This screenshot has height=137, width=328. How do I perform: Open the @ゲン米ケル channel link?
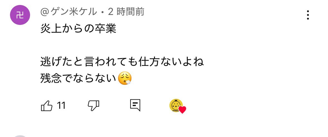coord(69,12)
